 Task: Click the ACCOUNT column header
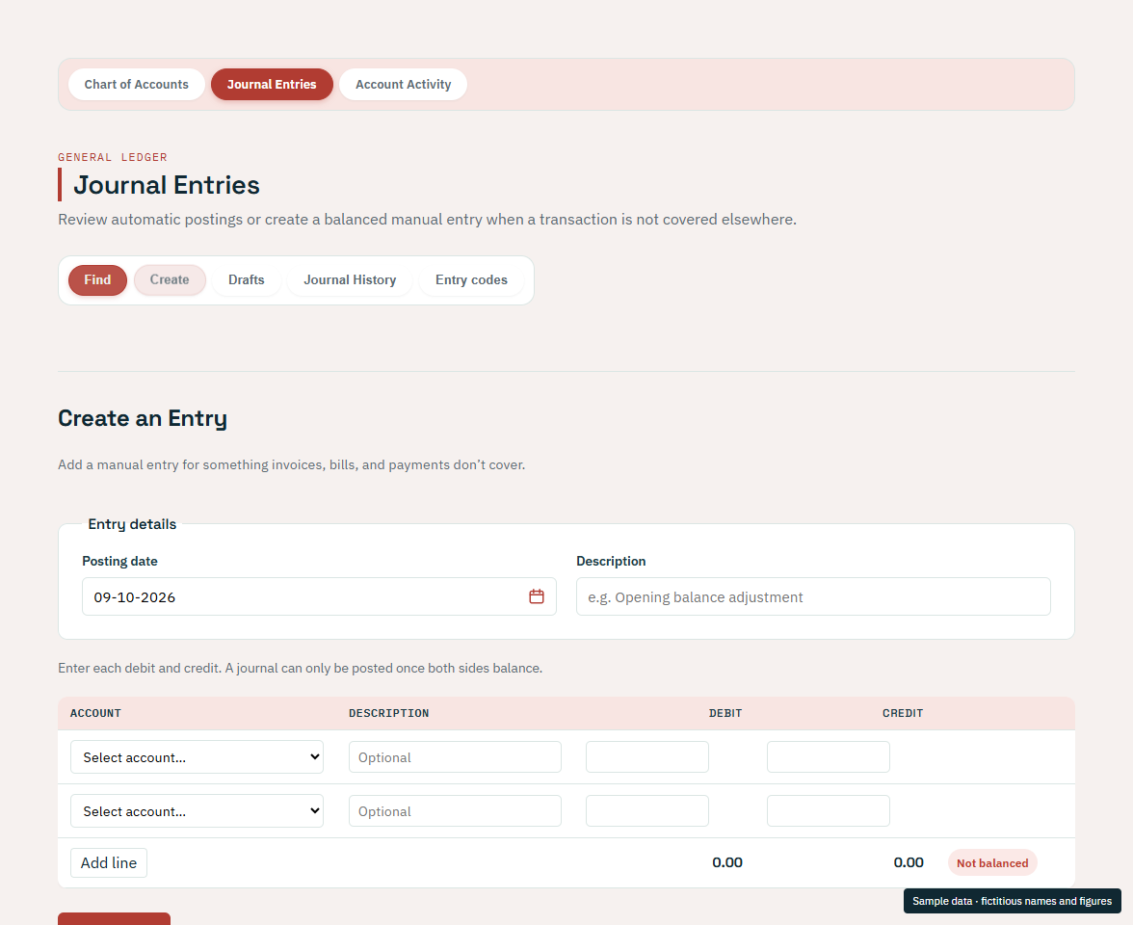click(95, 713)
